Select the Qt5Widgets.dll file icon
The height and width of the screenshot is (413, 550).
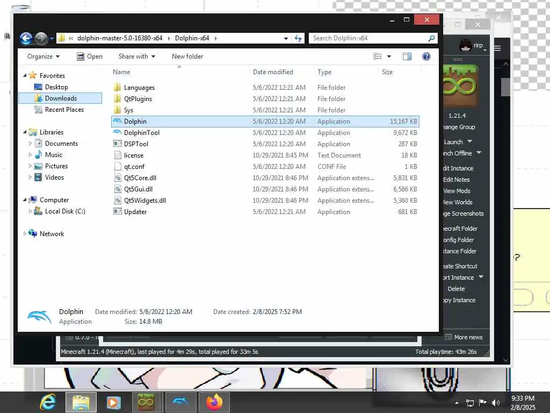click(x=118, y=200)
